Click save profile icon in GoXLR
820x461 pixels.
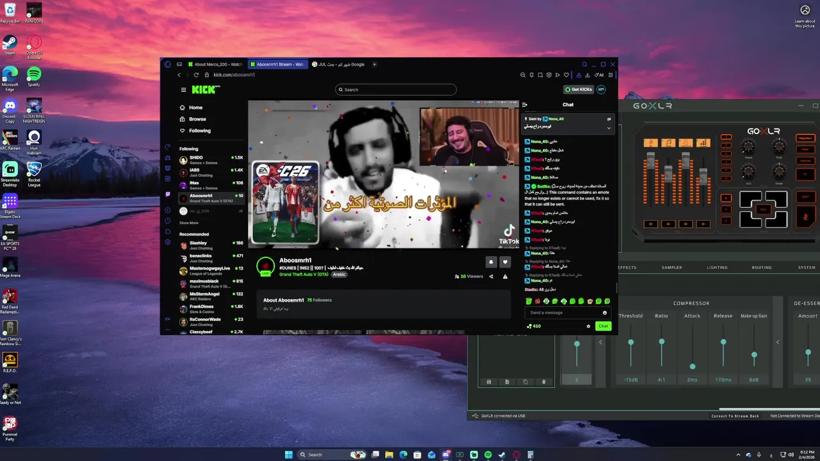click(489, 382)
